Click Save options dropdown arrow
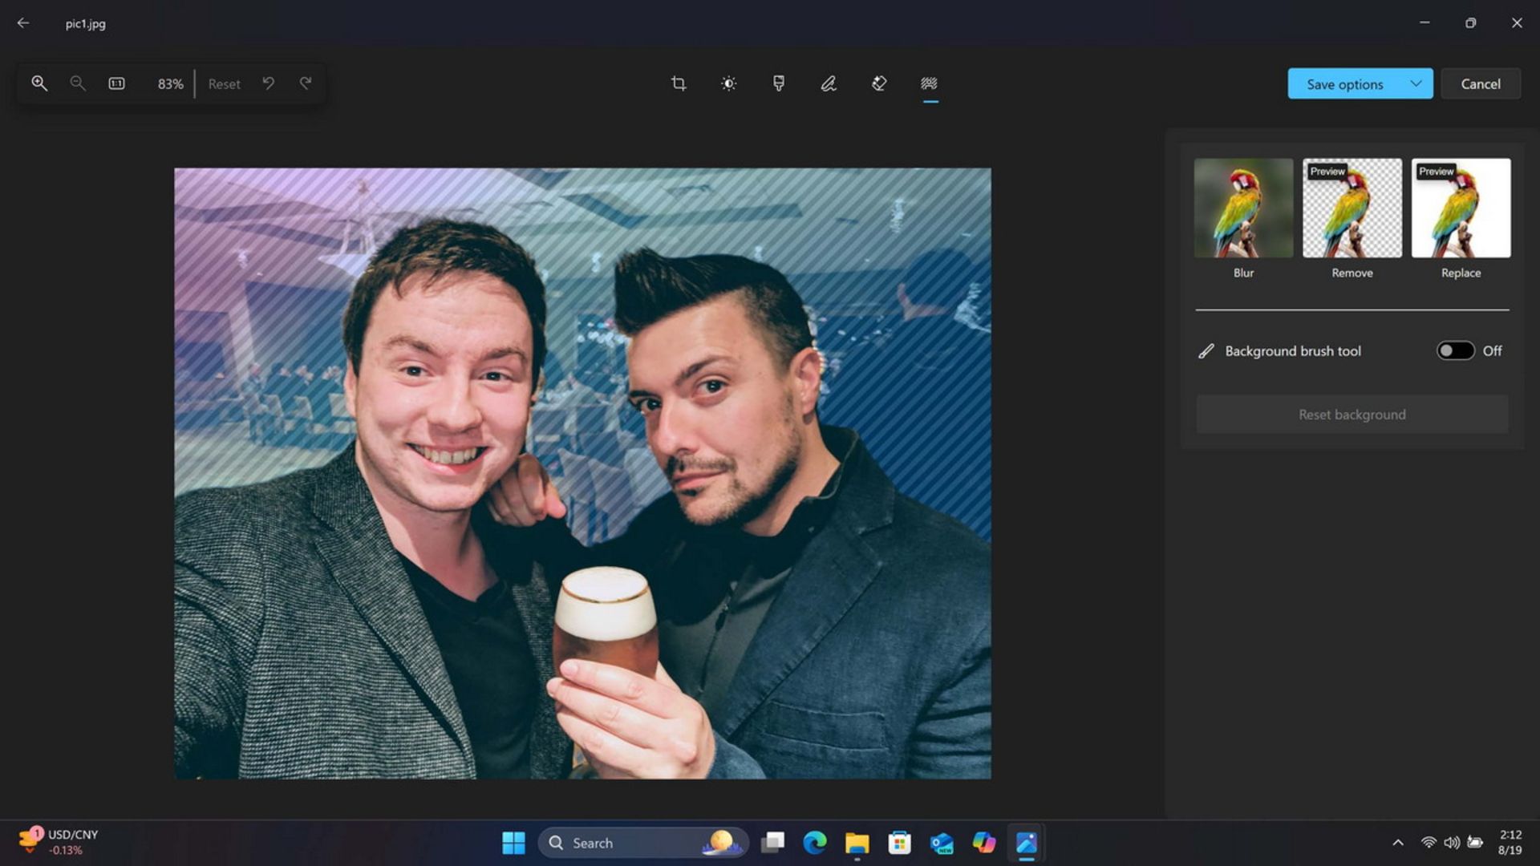Viewport: 1540px width, 866px height. (x=1415, y=83)
